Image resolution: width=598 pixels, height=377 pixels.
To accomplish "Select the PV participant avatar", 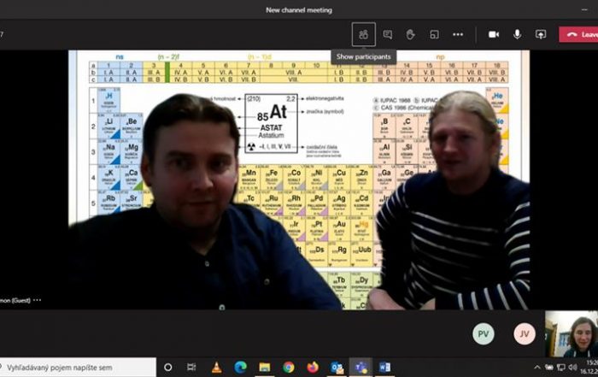I will (484, 334).
